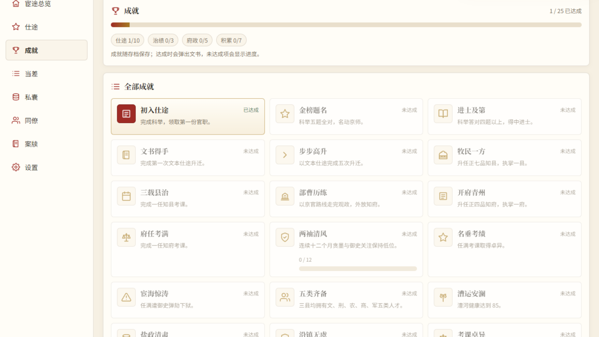Screen dimensions: 599x337
Task: Select the 文书得手 achievement title
Action: (x=154, y=151)
